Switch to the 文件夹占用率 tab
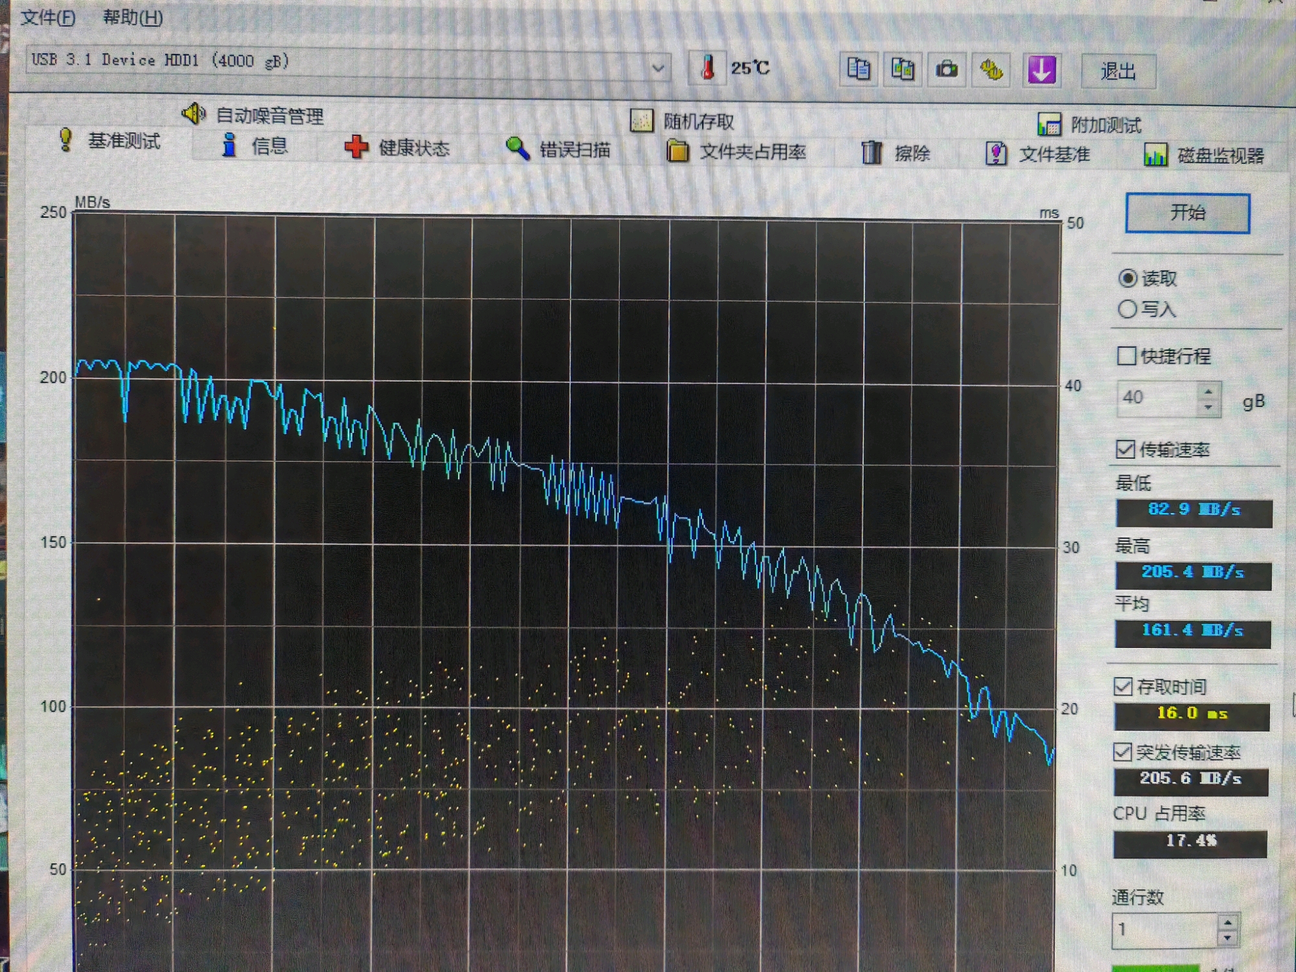Screen dimensions: 1296x972 pos(737,152)
